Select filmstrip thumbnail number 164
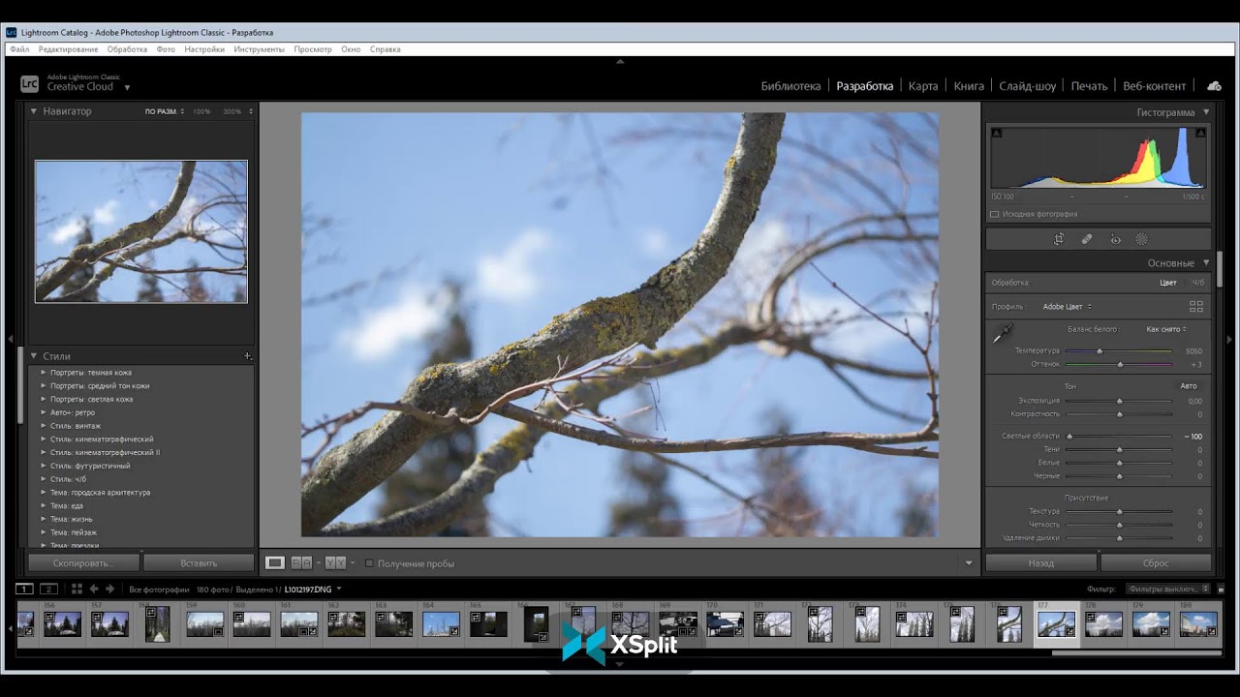The image size is (1240, 697). coord(441,623)
